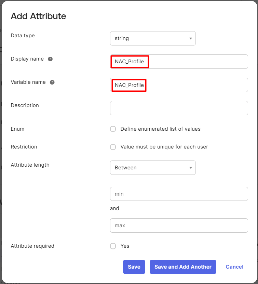This screenshot has height=284, width=258.
Task: Click the Add Attribute dialog heading
Action: click(x=38, y=16)
